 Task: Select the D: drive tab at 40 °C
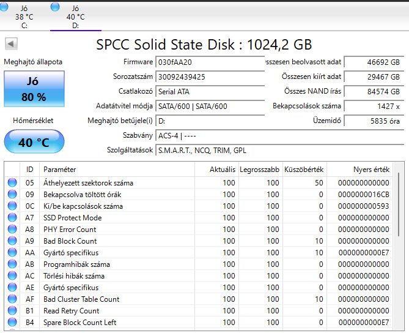pyautogui.click(x=75, y=17)
